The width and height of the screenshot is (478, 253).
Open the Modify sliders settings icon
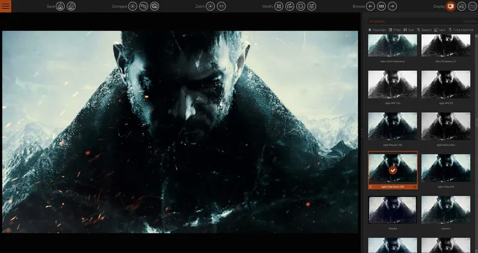311,6
